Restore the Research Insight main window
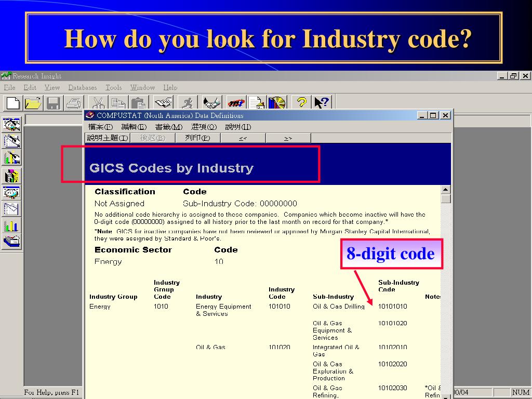Viewport: 532px width, 399px height. tap(513, 76)
